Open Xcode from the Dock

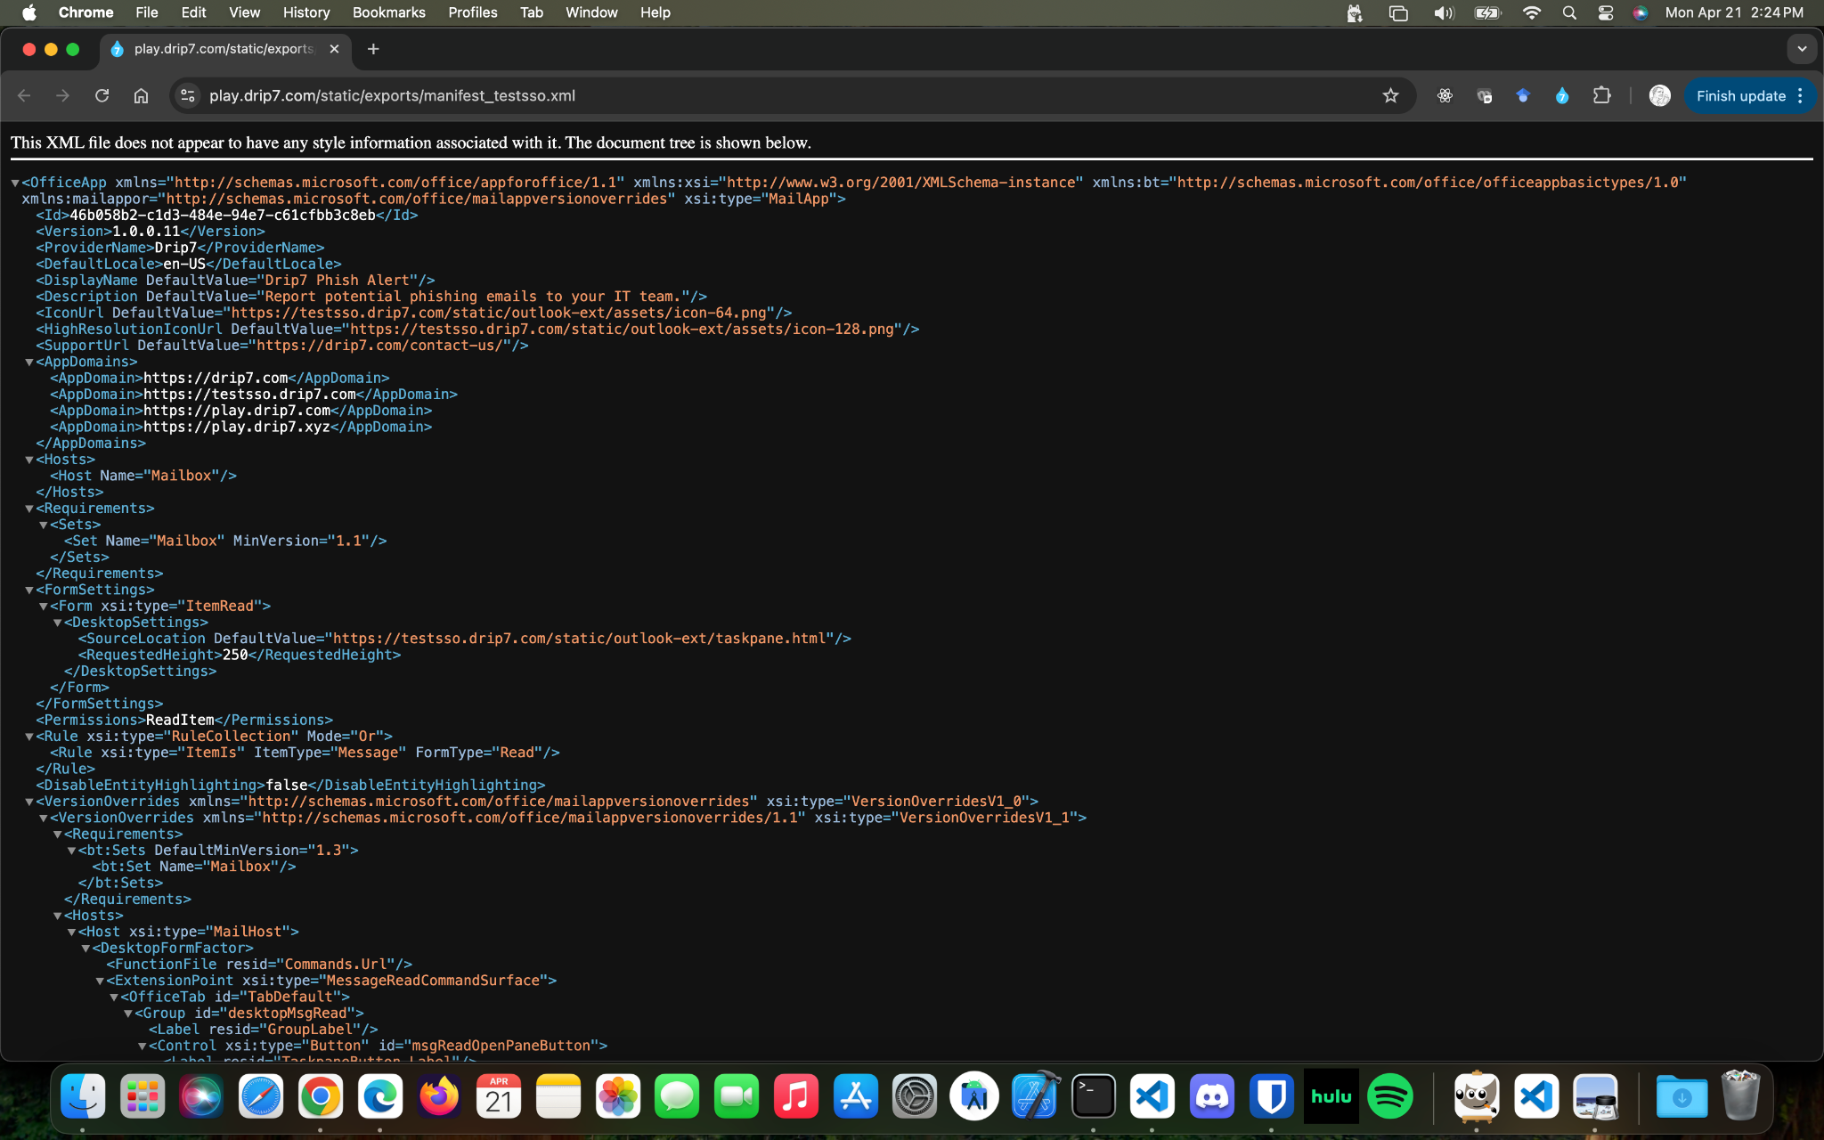[x=1034, y=1096]
